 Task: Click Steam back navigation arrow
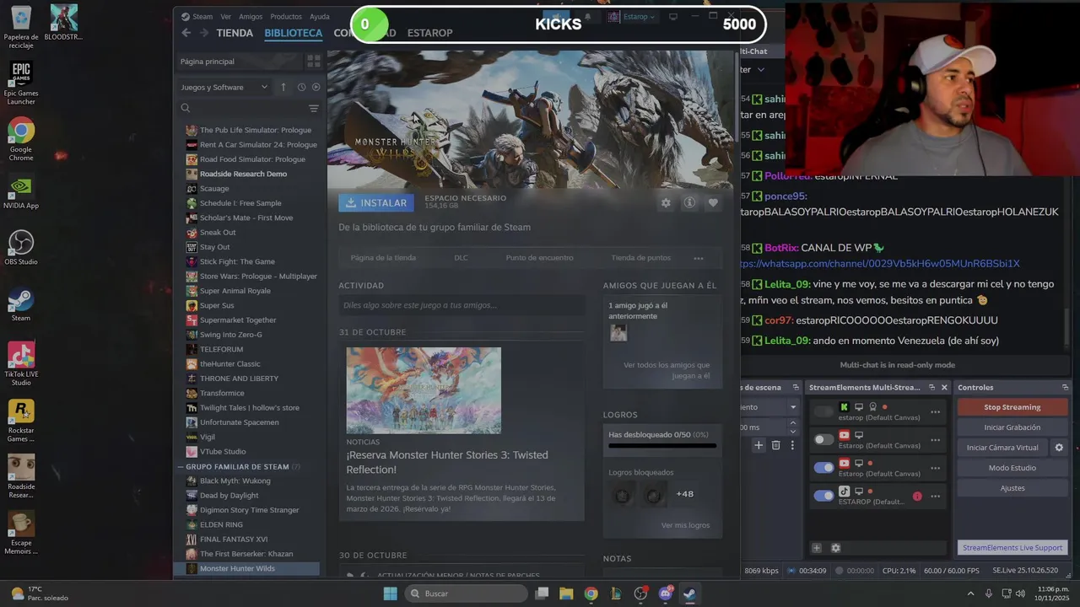point(186,33)
